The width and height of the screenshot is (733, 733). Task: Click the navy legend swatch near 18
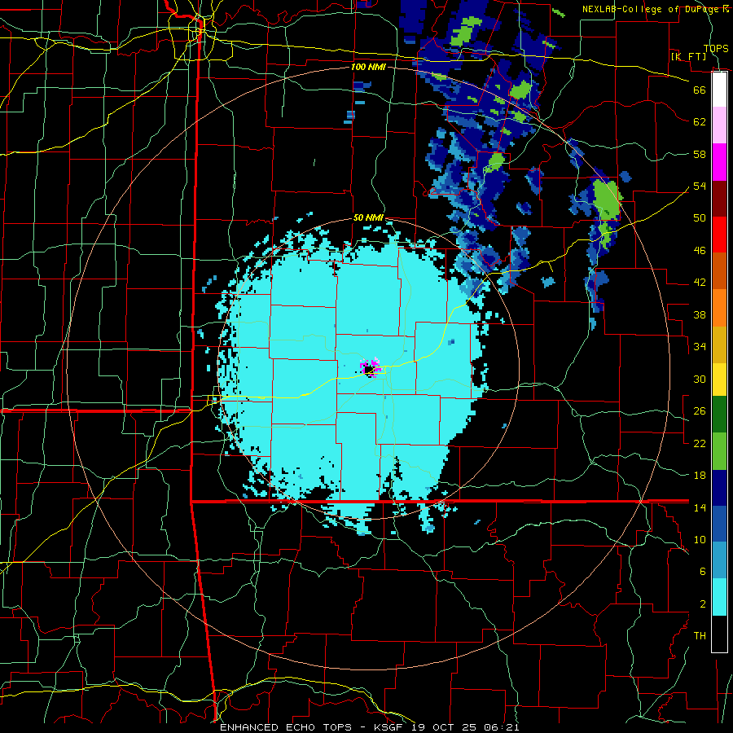point(719,488)
